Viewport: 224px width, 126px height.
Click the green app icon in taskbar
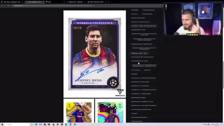75,125
